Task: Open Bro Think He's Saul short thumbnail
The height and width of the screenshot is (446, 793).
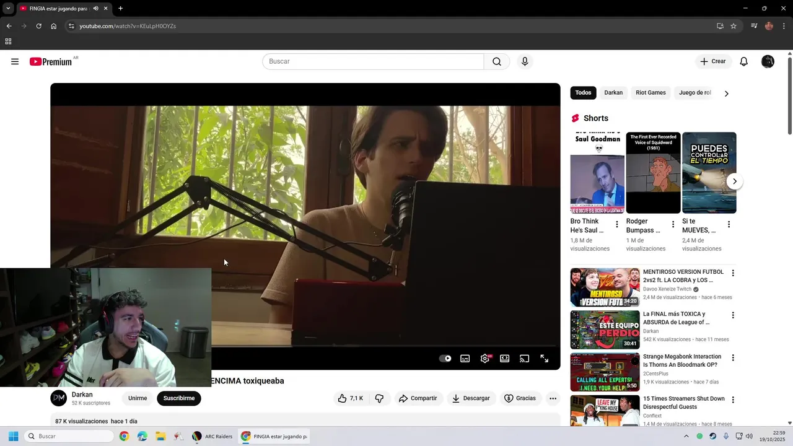Action: pos(597,173)
